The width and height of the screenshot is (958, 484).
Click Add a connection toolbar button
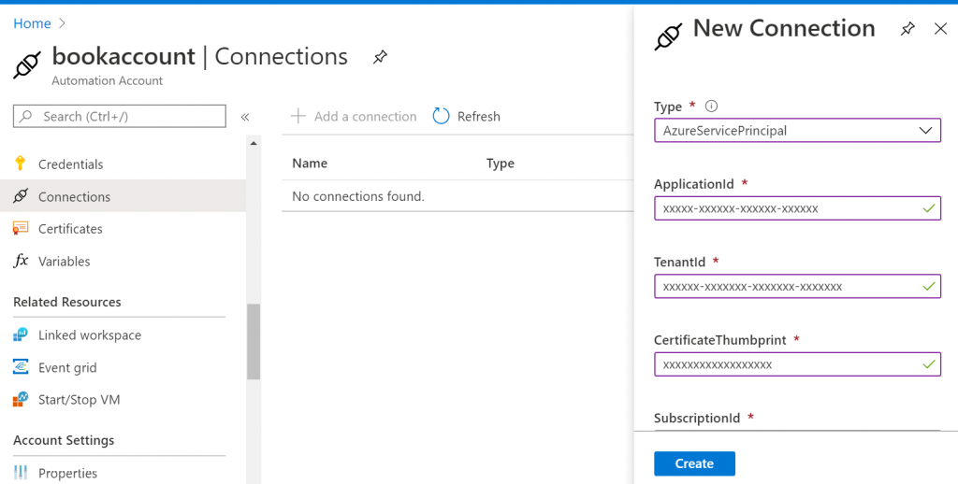click(354, 117)
